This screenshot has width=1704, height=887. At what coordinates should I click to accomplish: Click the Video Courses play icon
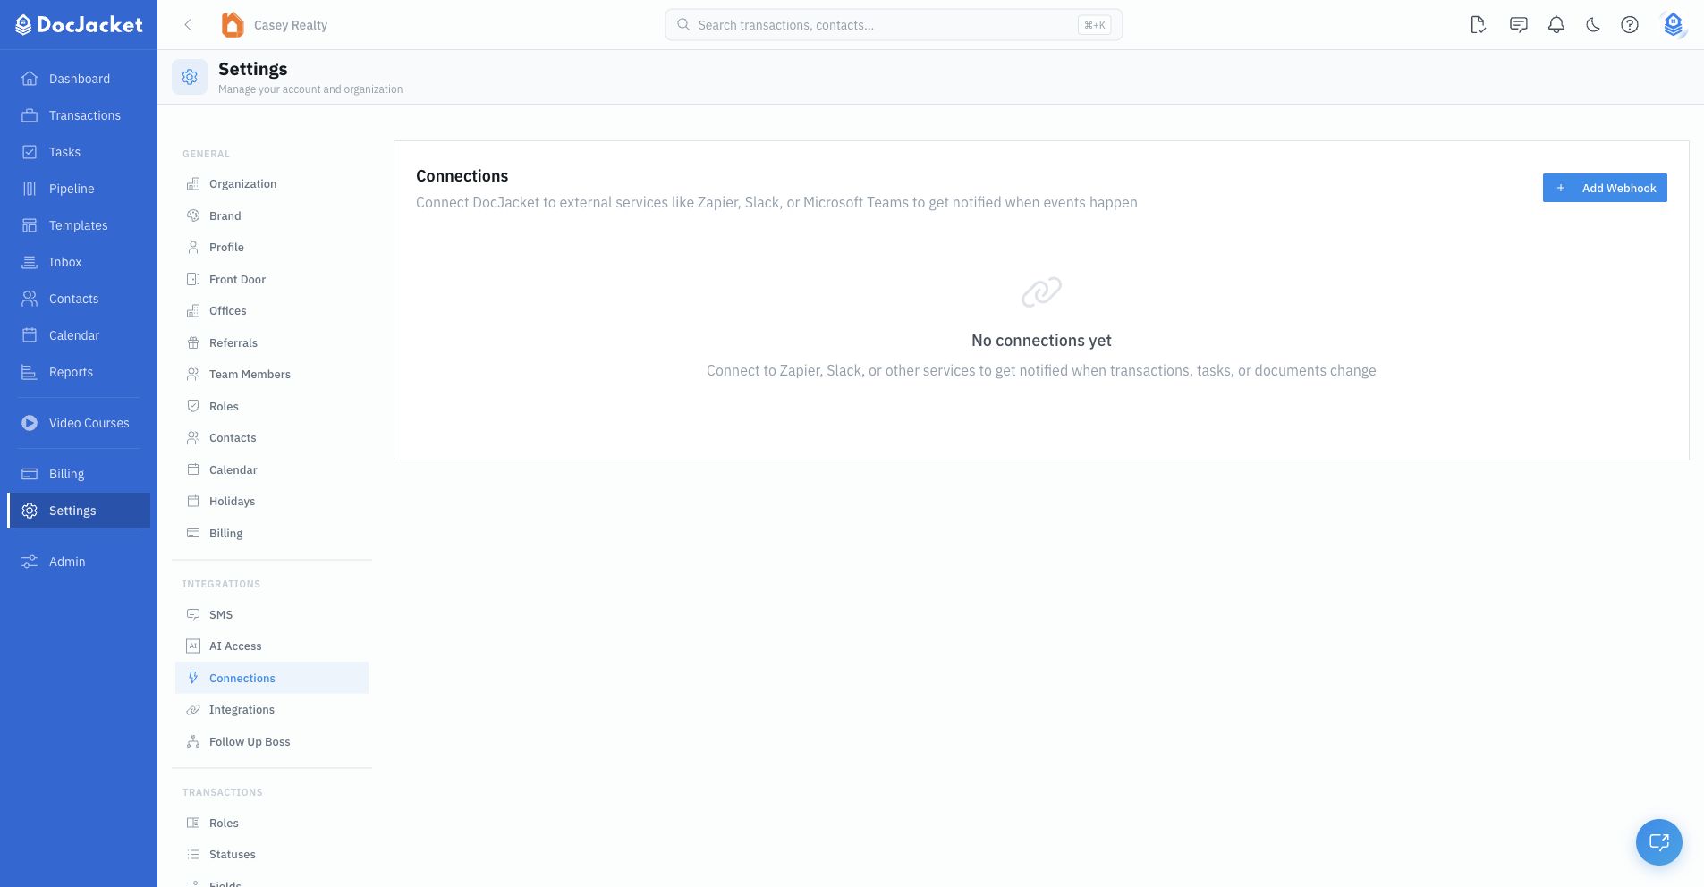click(30, 423)
